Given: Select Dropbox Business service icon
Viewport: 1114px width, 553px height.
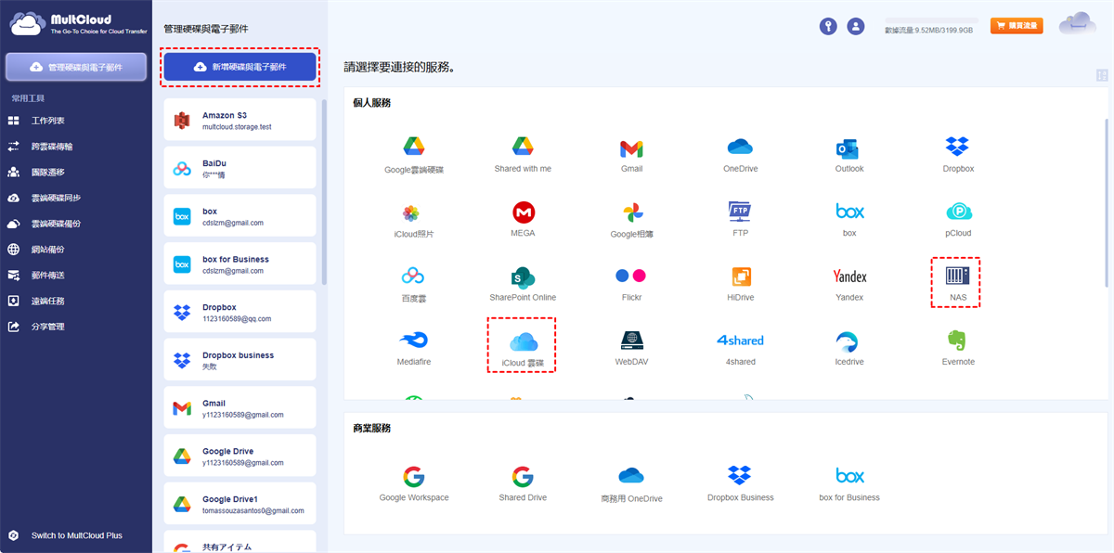Looking at the screenshot, I should pos(740,476).
